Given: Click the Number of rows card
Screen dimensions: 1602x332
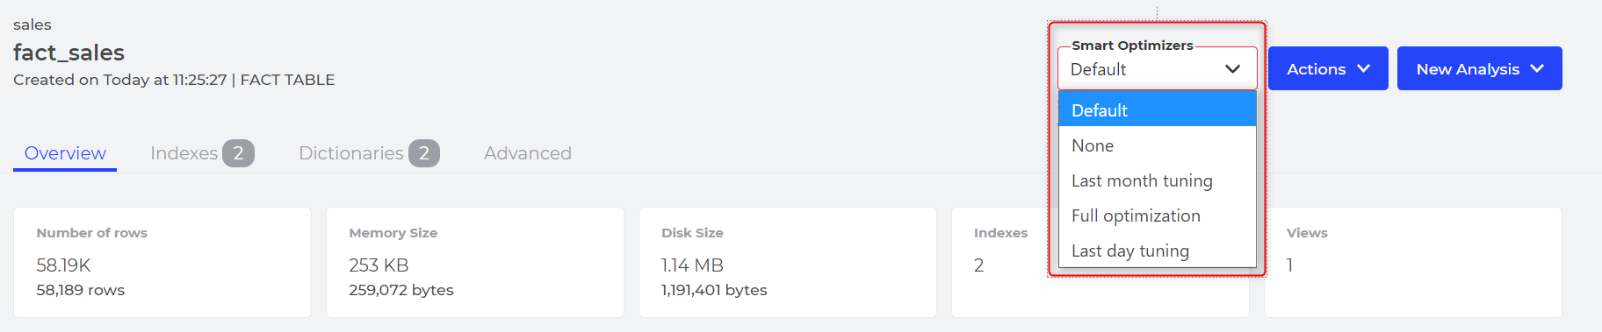Looking at the screenshot, I should point(162,262).
